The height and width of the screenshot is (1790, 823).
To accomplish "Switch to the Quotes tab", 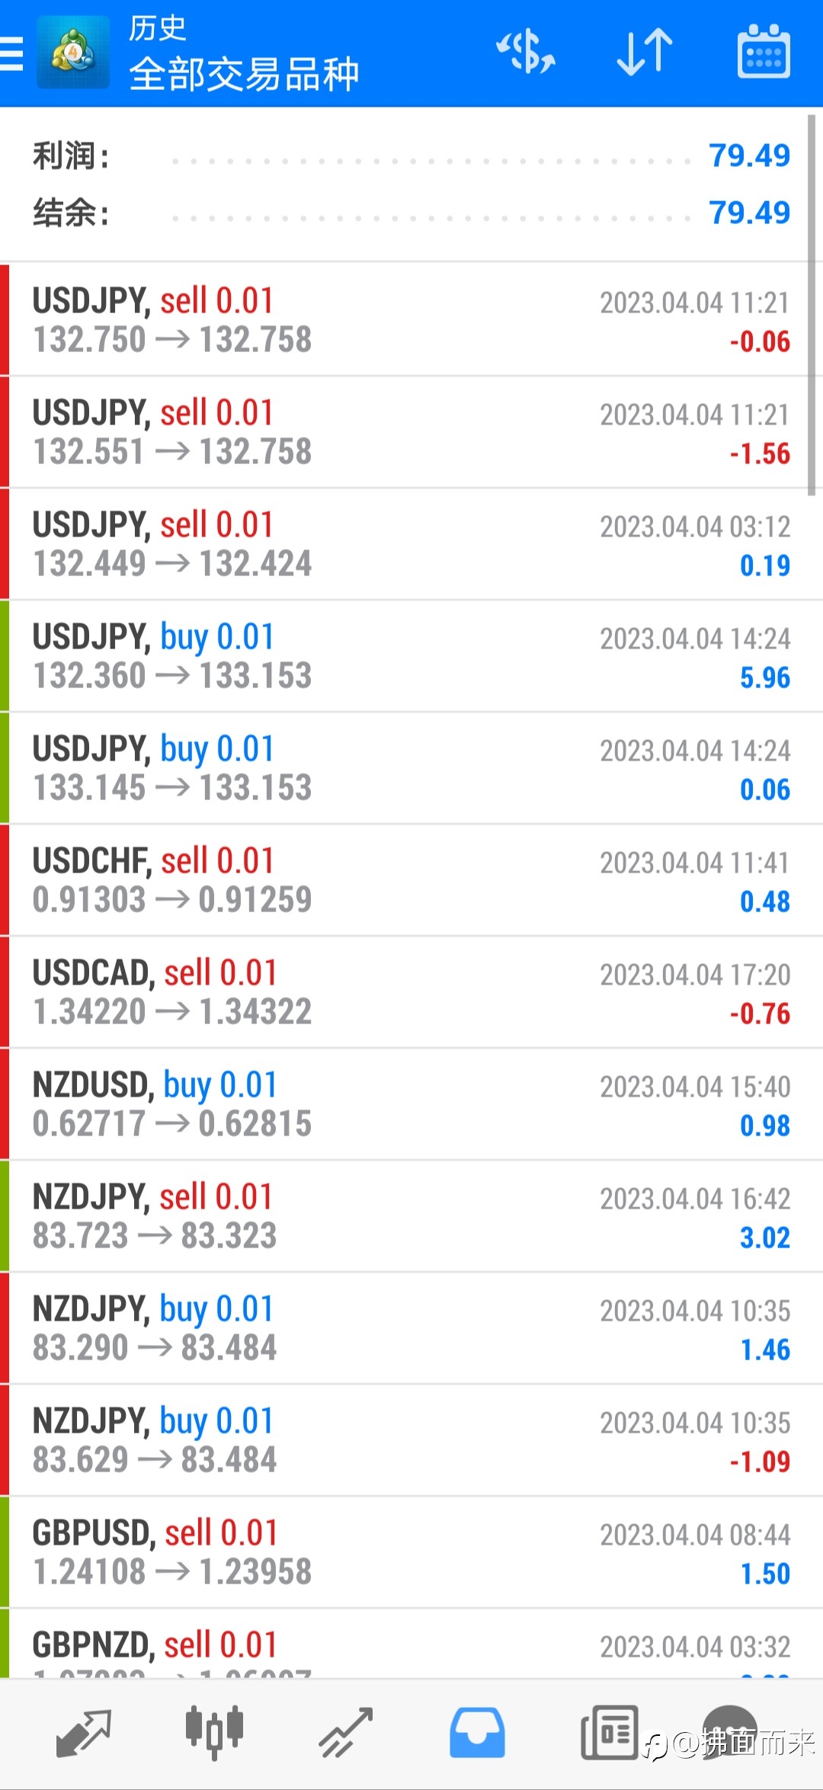I will [84, 1733].
